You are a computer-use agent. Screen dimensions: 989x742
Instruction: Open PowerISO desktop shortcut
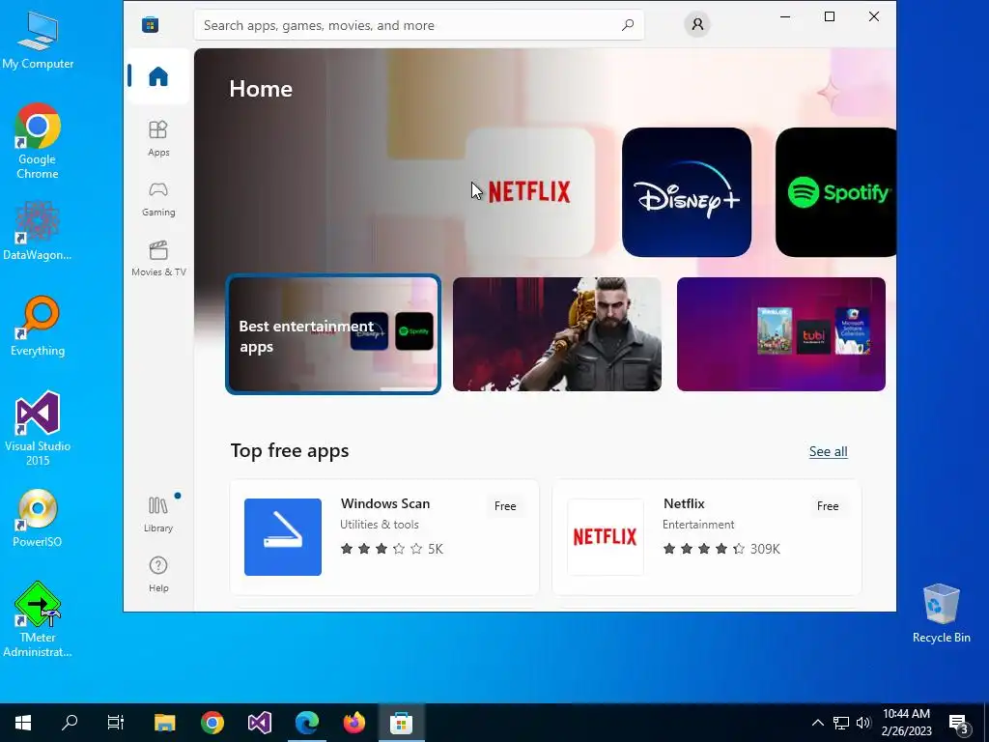(x=38, y=518)
